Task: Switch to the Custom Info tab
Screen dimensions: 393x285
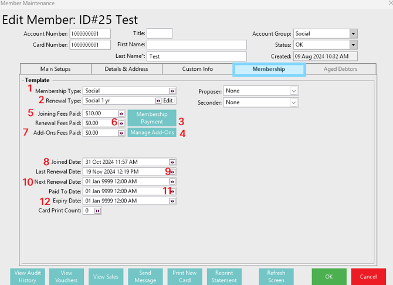Action: [197, 69]
